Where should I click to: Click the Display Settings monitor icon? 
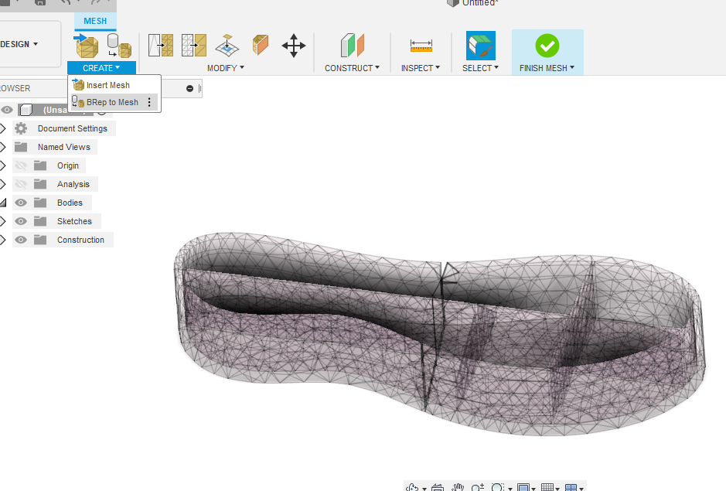(523, 487)
